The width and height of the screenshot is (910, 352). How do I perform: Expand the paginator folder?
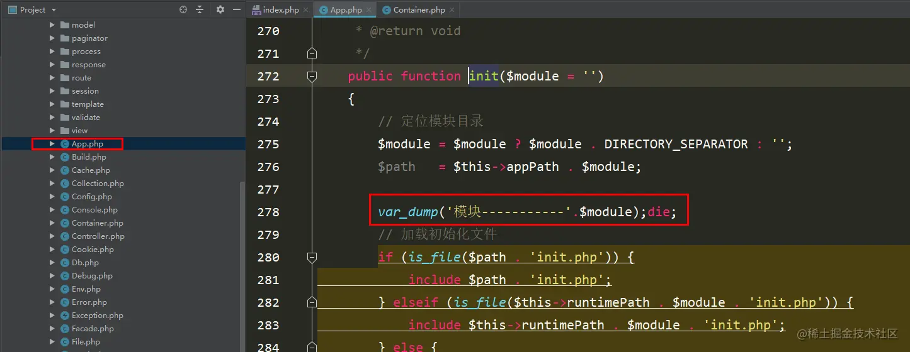coord(52,38)
